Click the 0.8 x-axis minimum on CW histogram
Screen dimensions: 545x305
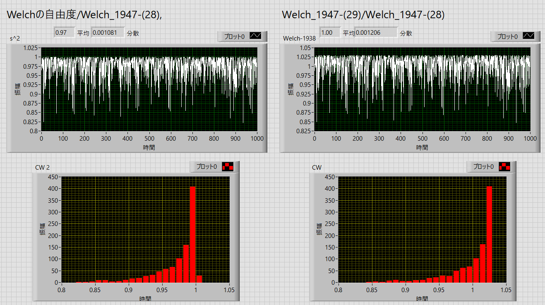(339, 291)
